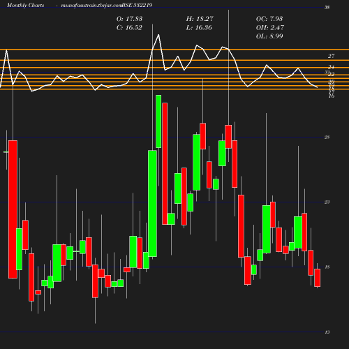Click the munafasutra website watermark text
Image resolution: width=349 pixels, height=349 pixels.
pyautogui.click(x=91, y=6)
